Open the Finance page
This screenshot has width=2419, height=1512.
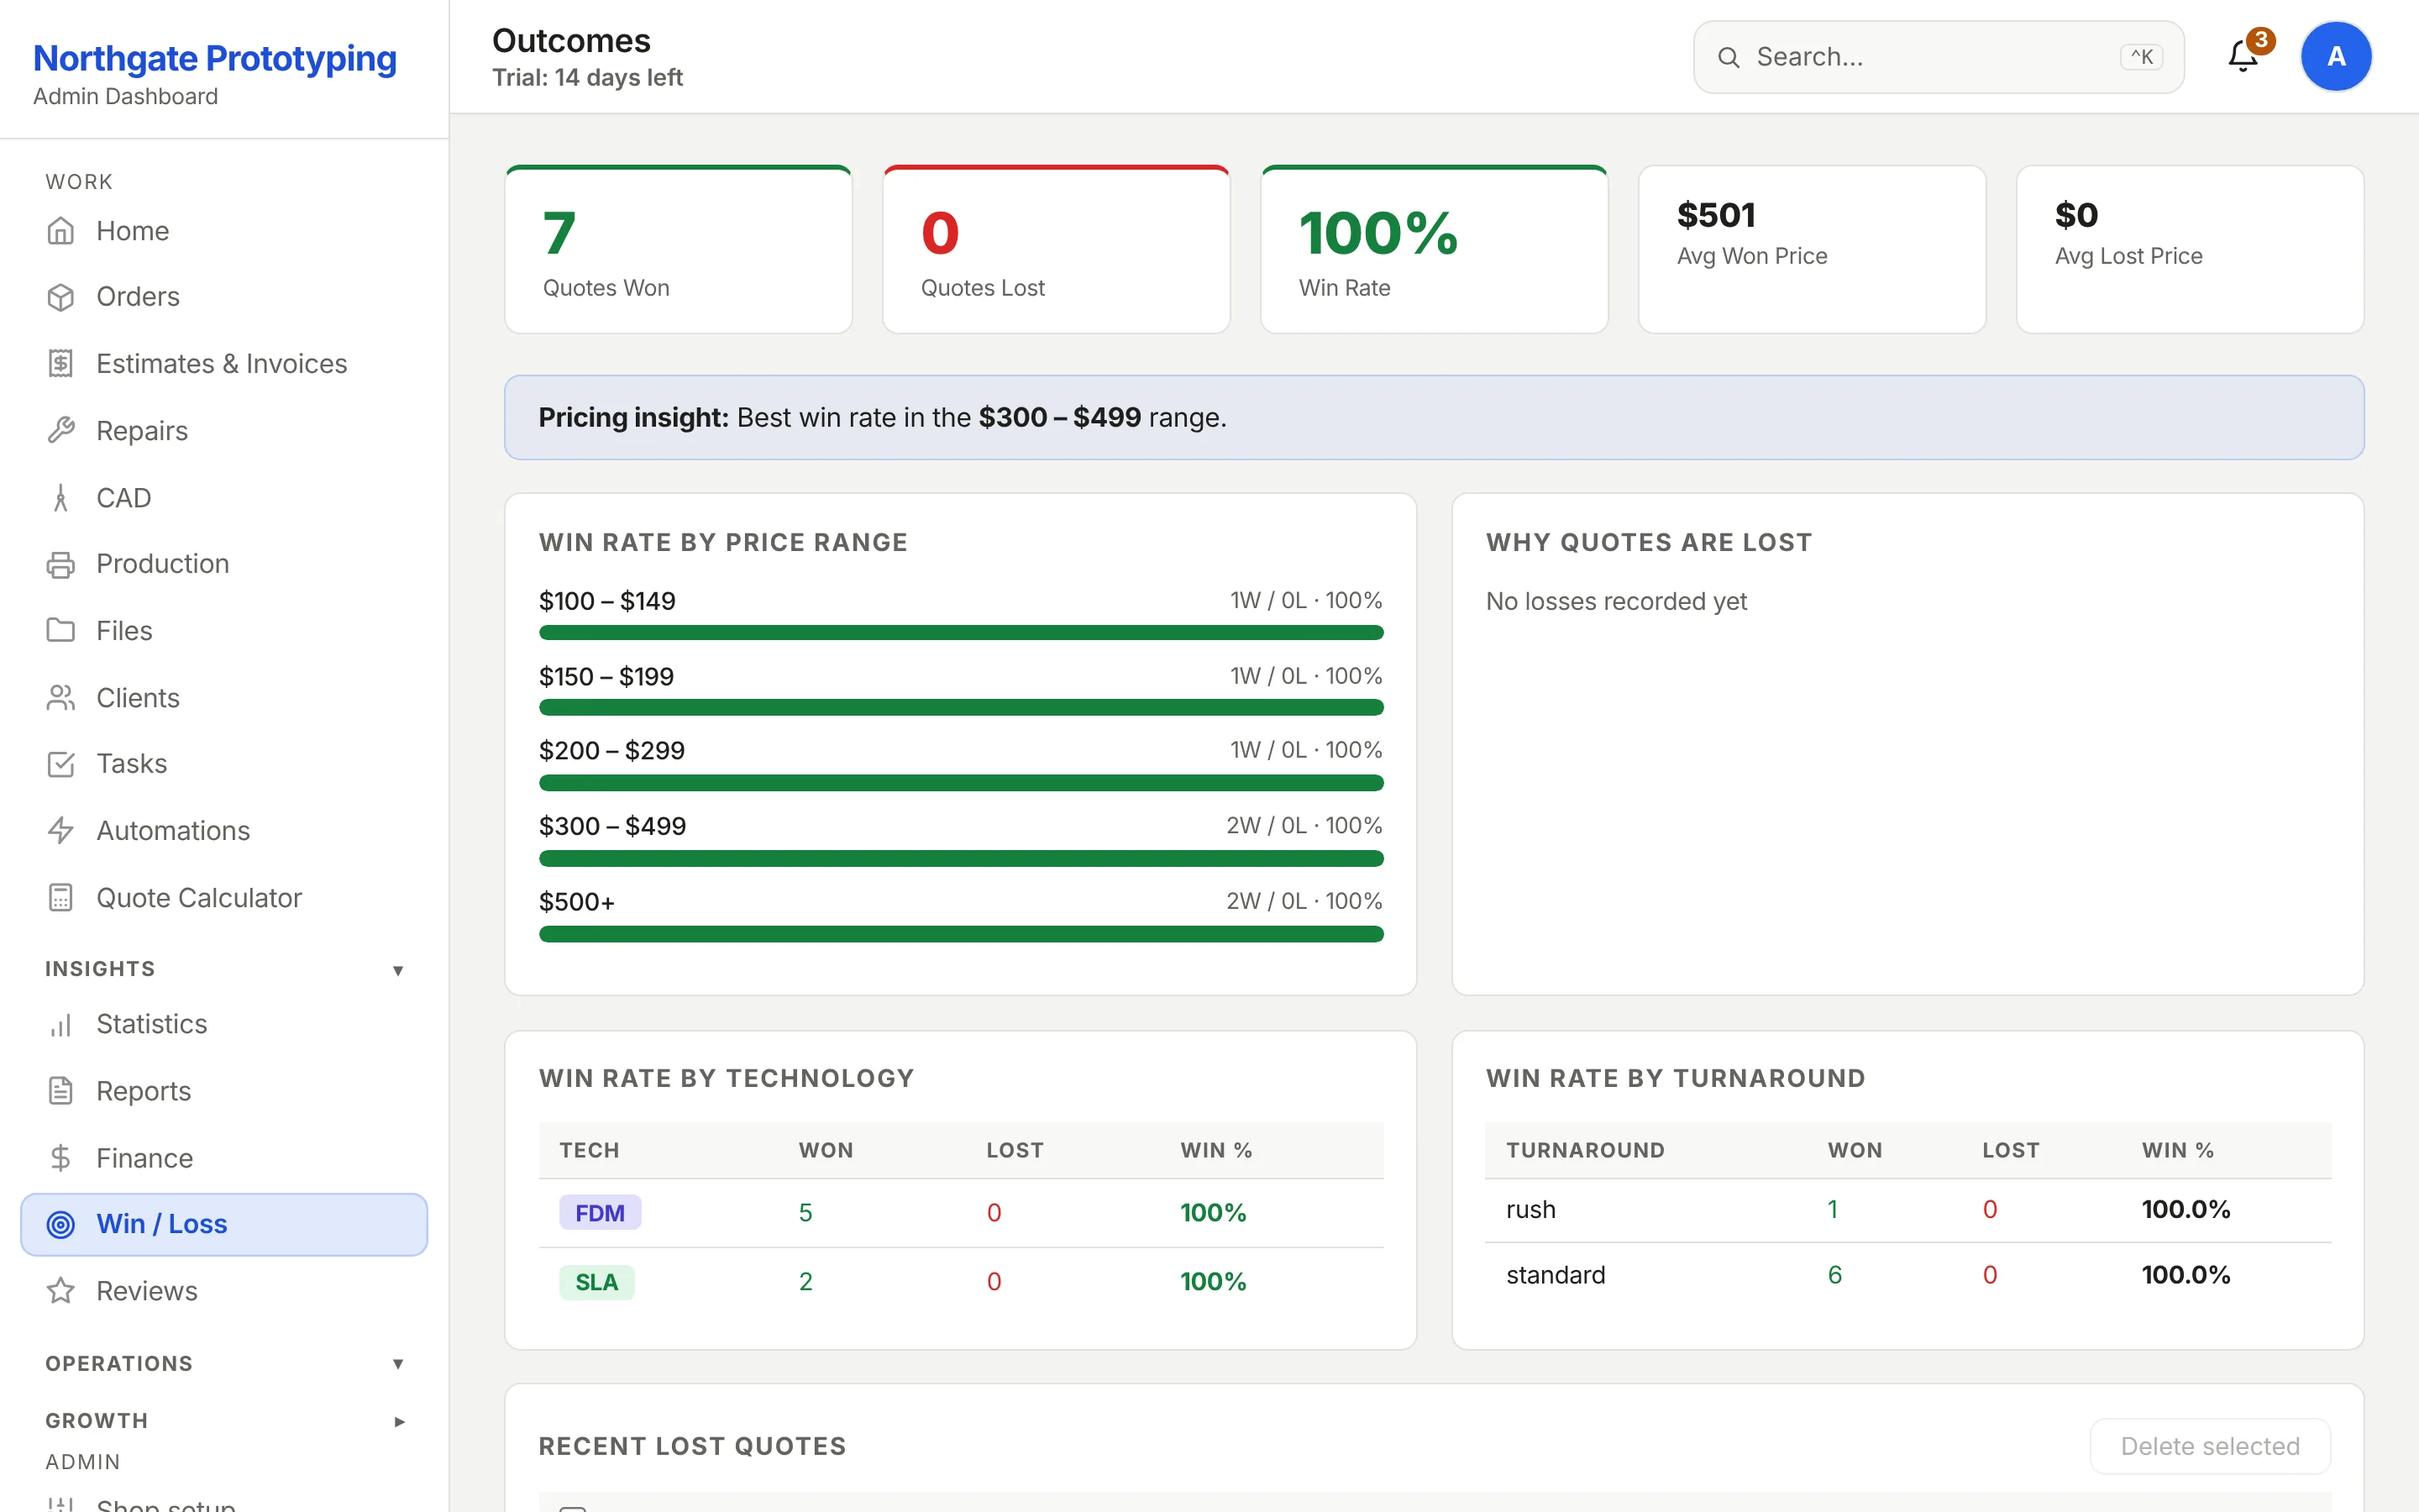(224, 1158)
